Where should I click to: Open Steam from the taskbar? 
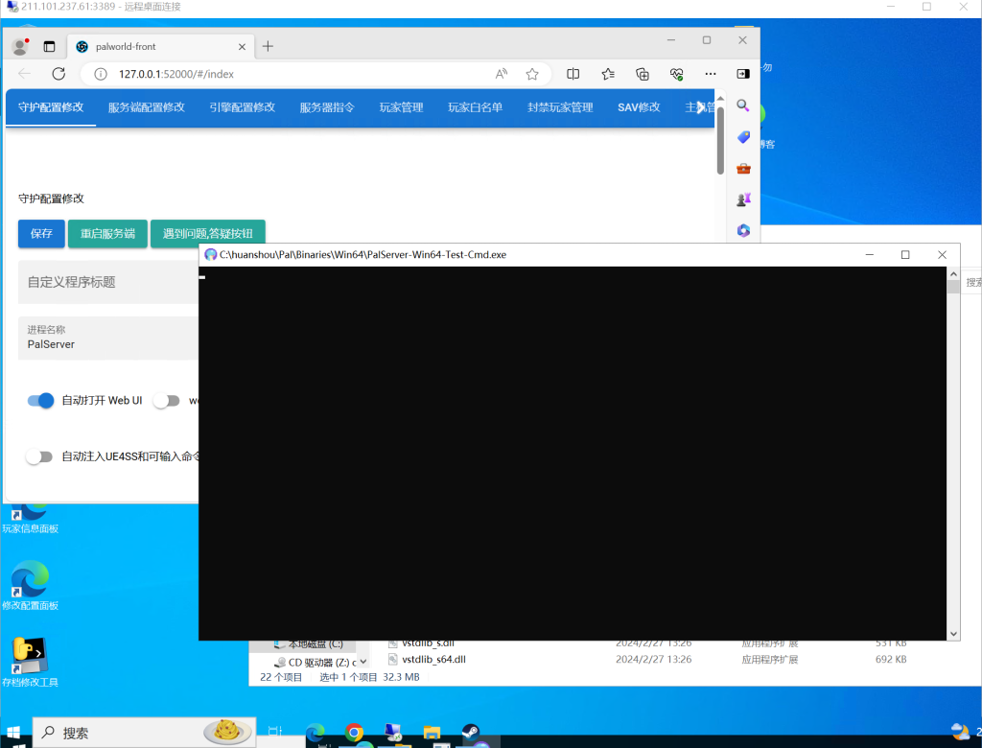(470, 733)
